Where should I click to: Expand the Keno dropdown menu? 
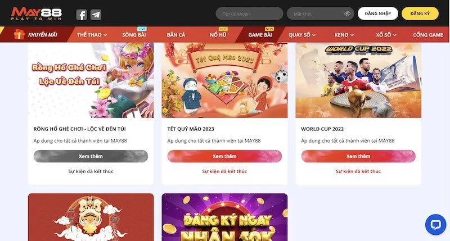click(344, 35)
